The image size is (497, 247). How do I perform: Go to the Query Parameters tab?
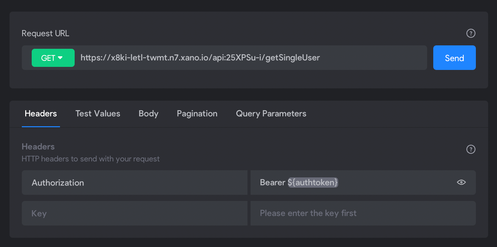(271, 114)
